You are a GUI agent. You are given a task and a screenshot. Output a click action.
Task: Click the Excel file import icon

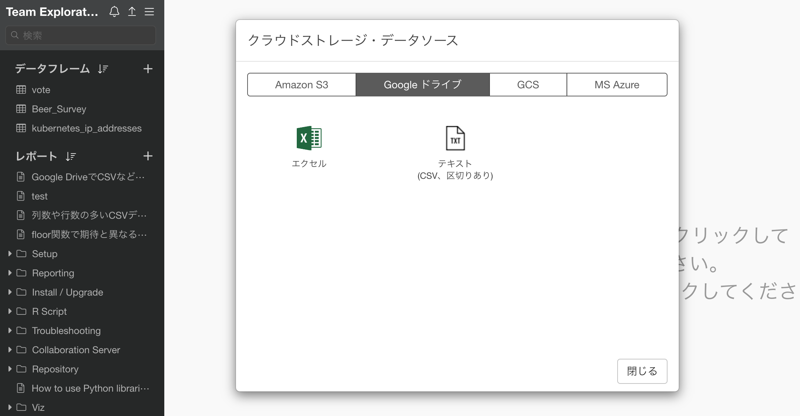(x=309, y=138)
